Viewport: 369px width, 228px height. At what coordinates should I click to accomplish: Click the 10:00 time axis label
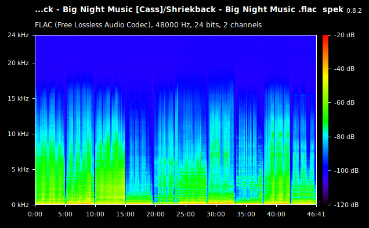click(x=95, y=214)
